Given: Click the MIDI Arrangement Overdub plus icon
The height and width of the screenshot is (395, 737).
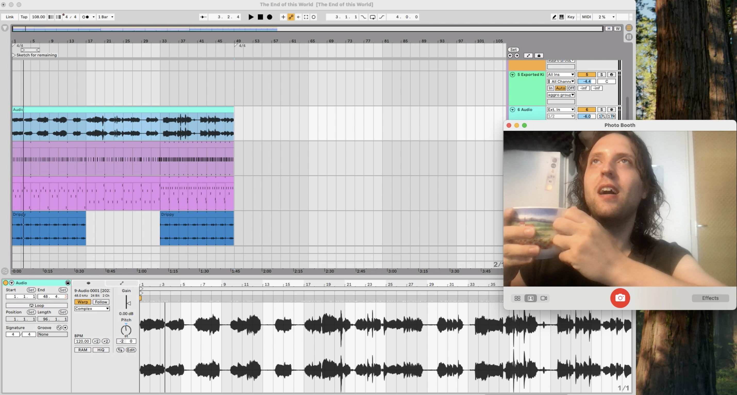Looking at the screenshot, I should [283, 17].
